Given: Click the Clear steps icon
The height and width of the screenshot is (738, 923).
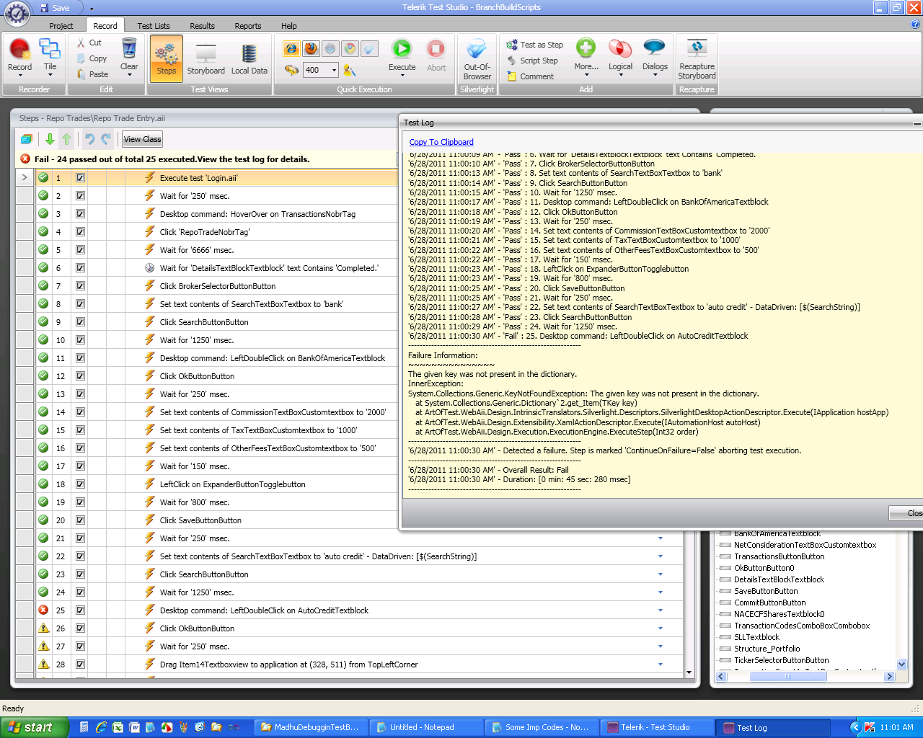Looking at the screenshot, I should click(129, 57).
